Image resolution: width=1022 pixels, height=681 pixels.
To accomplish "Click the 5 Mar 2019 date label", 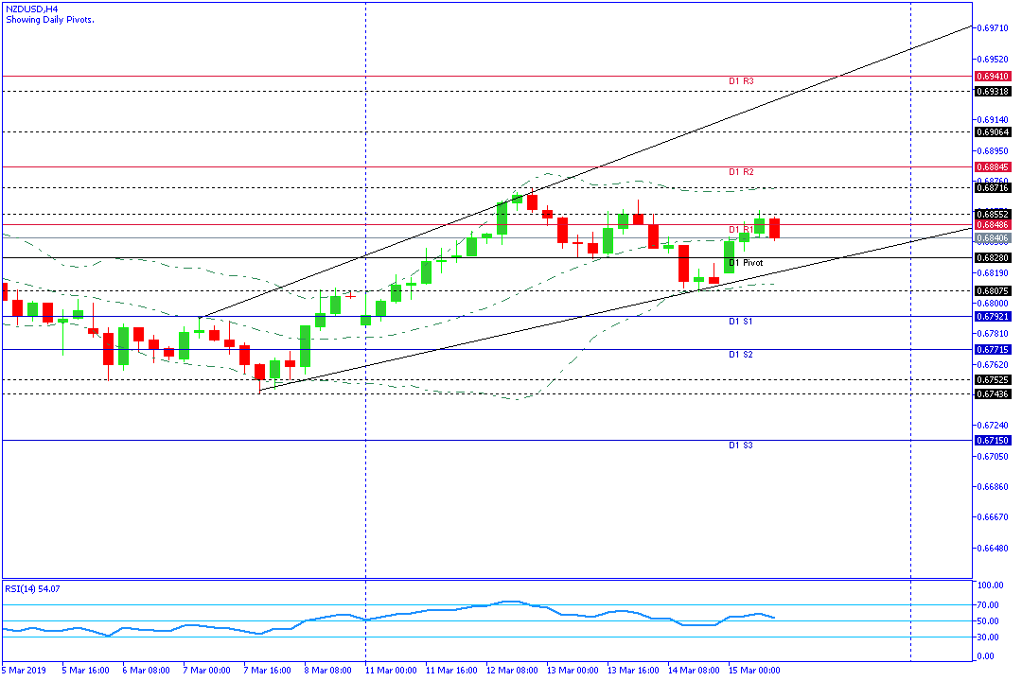I will (24, 670).
